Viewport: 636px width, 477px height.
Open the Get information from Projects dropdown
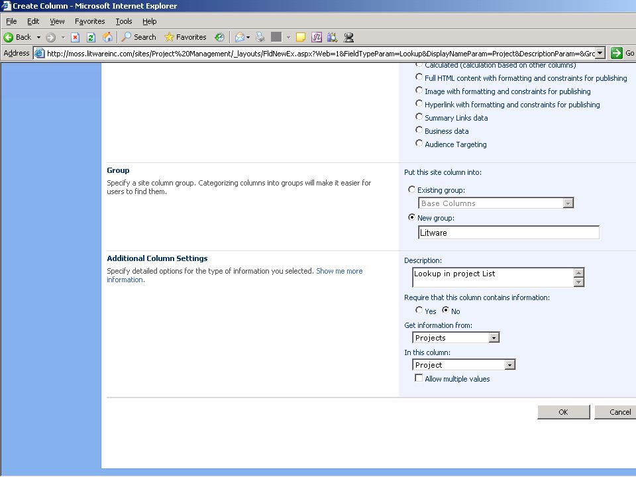click(456, 337)
